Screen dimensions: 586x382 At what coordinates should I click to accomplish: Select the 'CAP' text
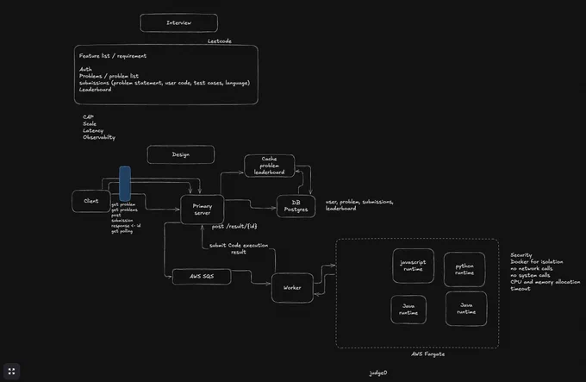[x=88, y=117]
